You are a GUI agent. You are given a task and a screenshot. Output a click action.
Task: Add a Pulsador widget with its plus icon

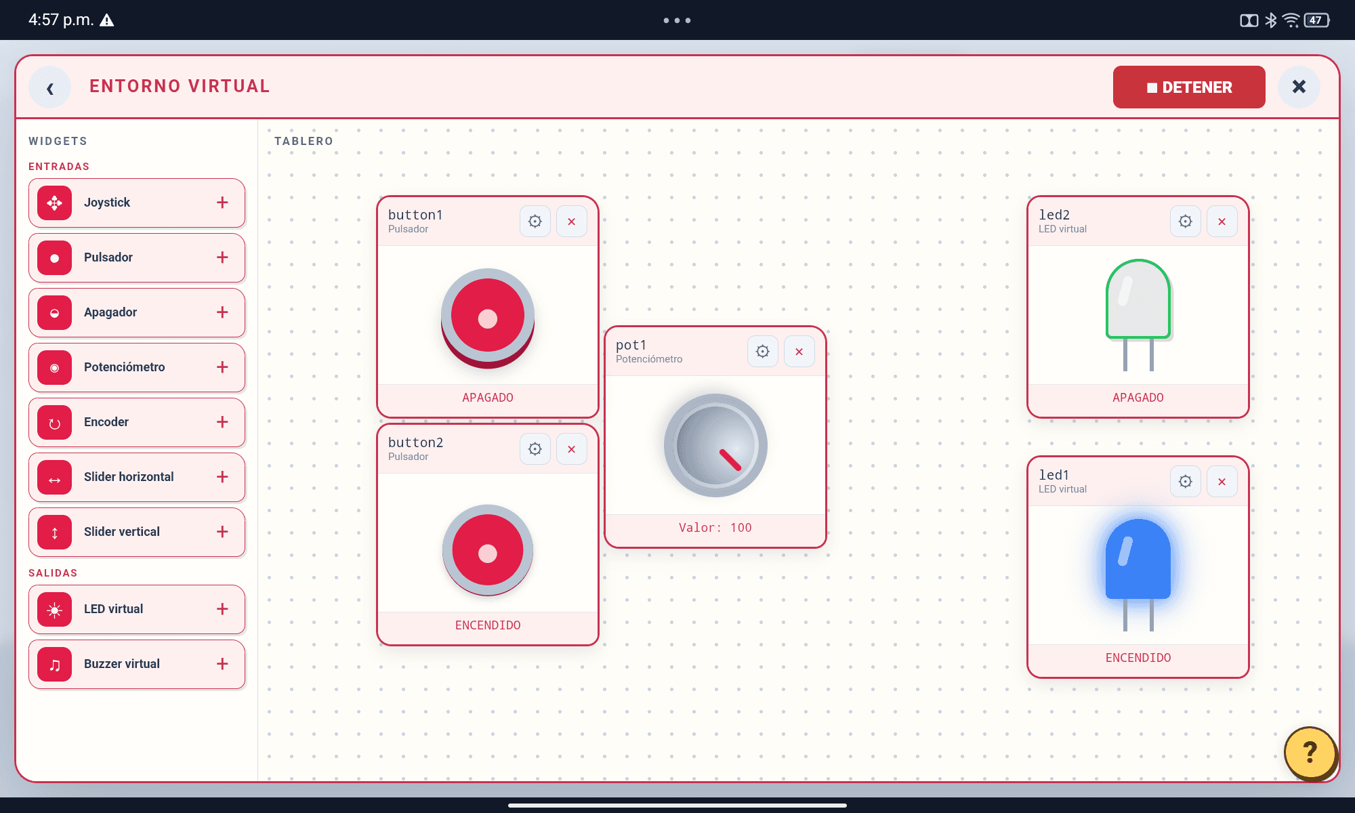tap(222, 257)
